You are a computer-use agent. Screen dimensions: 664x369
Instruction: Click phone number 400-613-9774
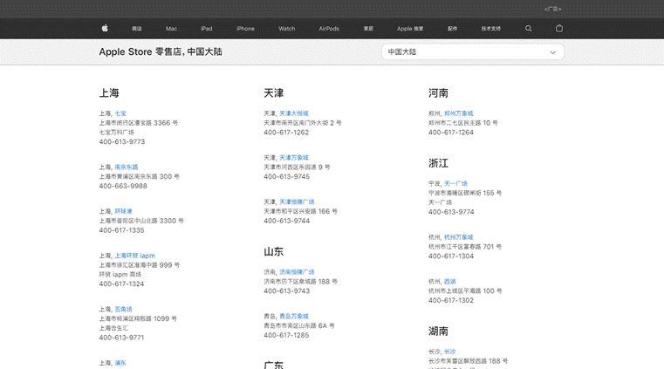click(x=451, y=212)
